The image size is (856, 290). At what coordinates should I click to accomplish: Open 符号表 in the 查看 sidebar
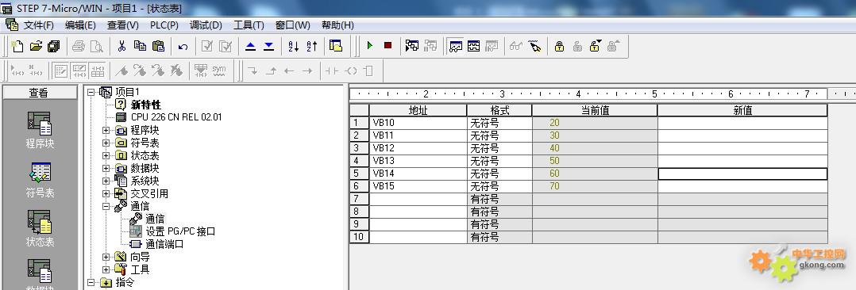(40, 180)
